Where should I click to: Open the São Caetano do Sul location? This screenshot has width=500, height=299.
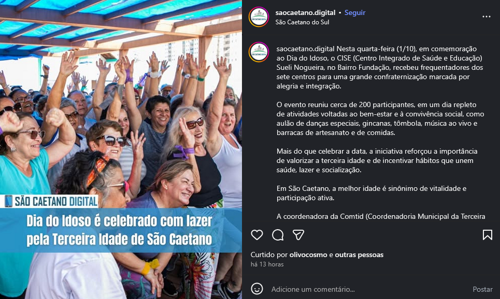[302, 22]
